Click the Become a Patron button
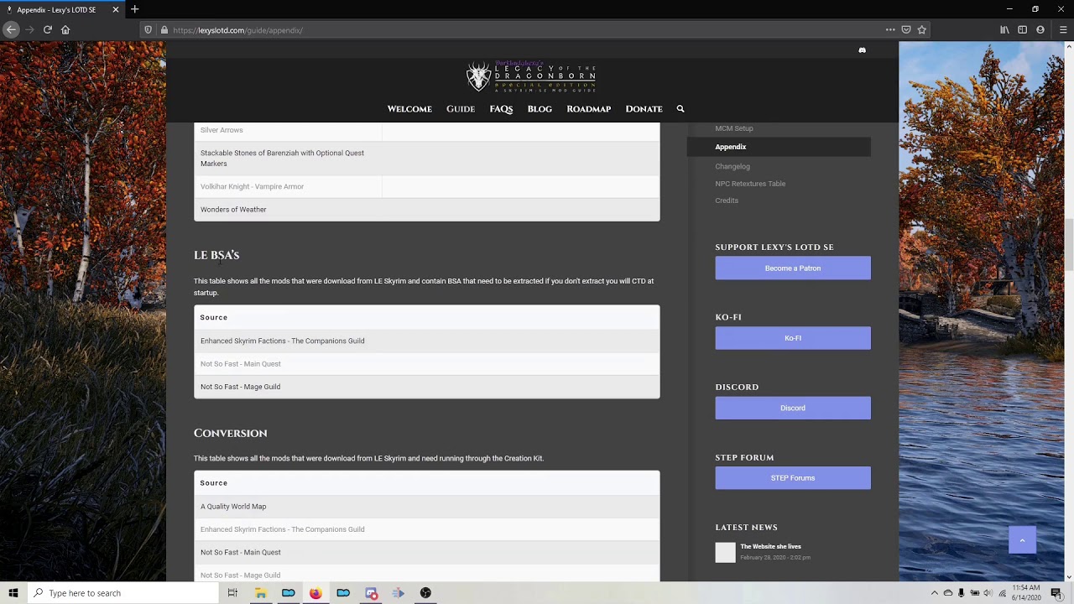The width and height of the screenshot is (1074, 604). pos(793,268)
